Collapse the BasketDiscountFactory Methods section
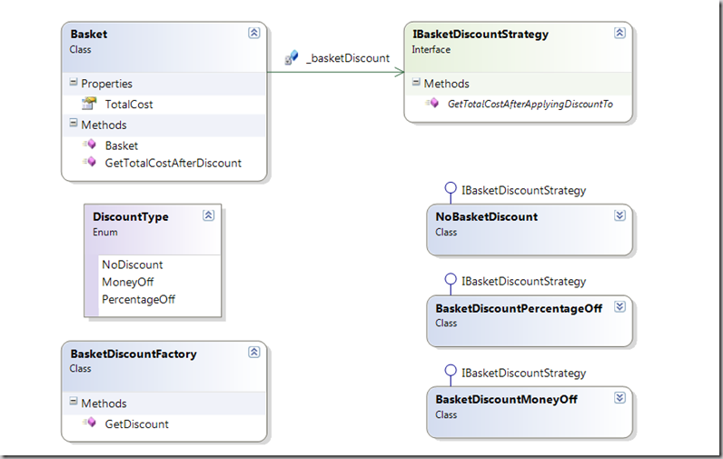Screen dimensions: 723x459 (x=74, y=403)
